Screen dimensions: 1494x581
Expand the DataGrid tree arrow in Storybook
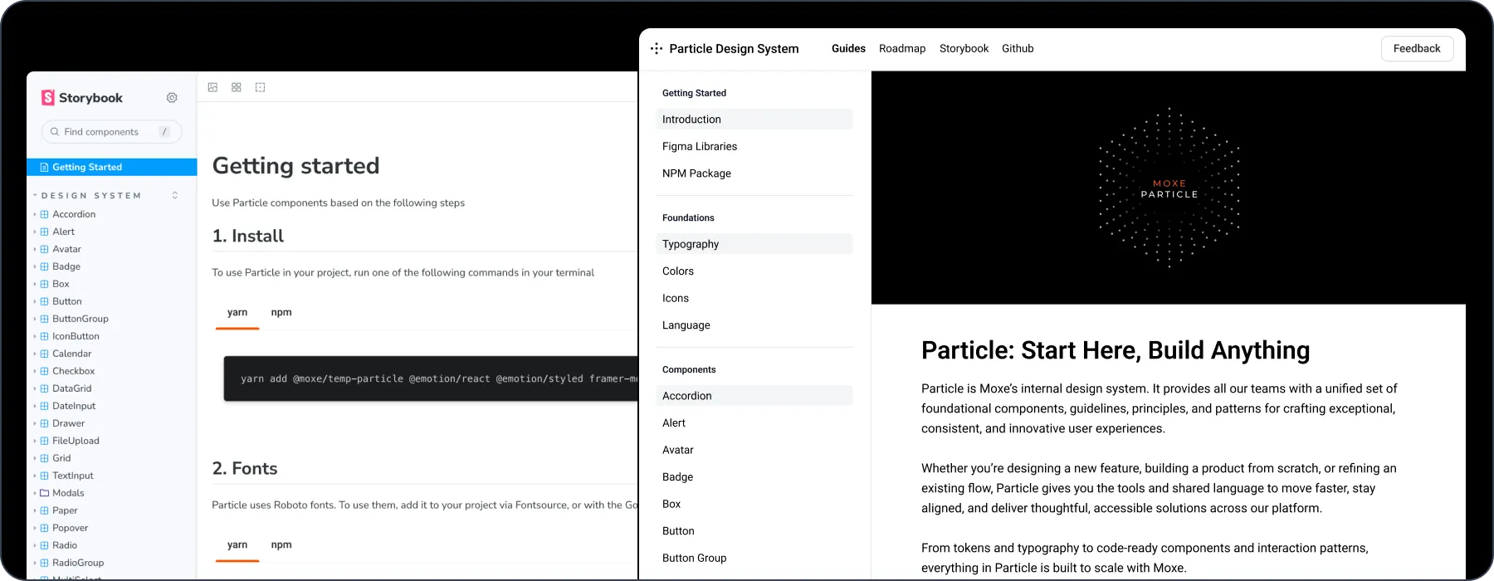(35, 388)
